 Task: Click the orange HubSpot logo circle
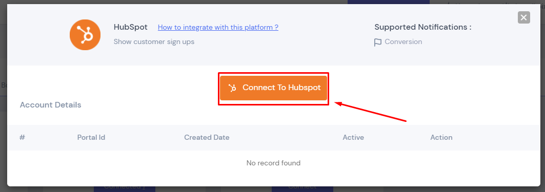[85, 35]
